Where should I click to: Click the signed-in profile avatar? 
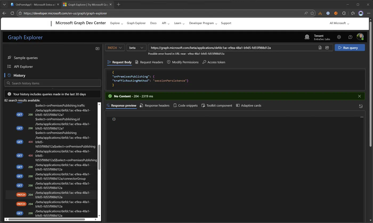point(360,37)
